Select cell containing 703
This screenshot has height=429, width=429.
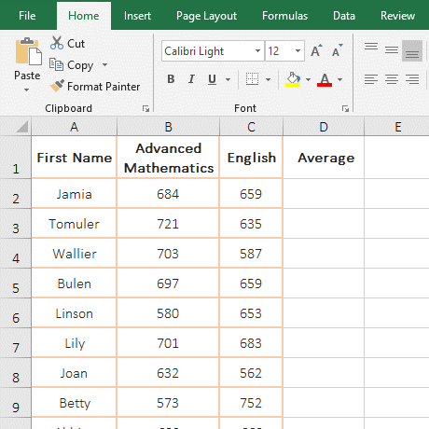(x=168, y=254)
